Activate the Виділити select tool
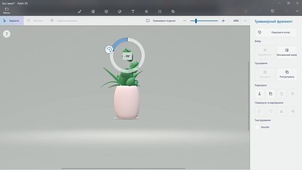 click(x=11, y=21)
